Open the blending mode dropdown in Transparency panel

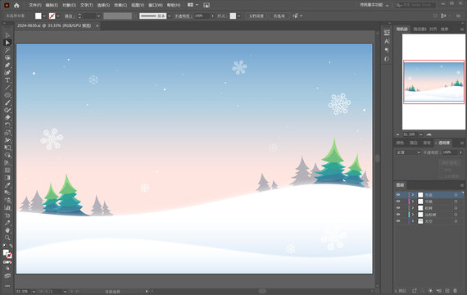[408, 152]
